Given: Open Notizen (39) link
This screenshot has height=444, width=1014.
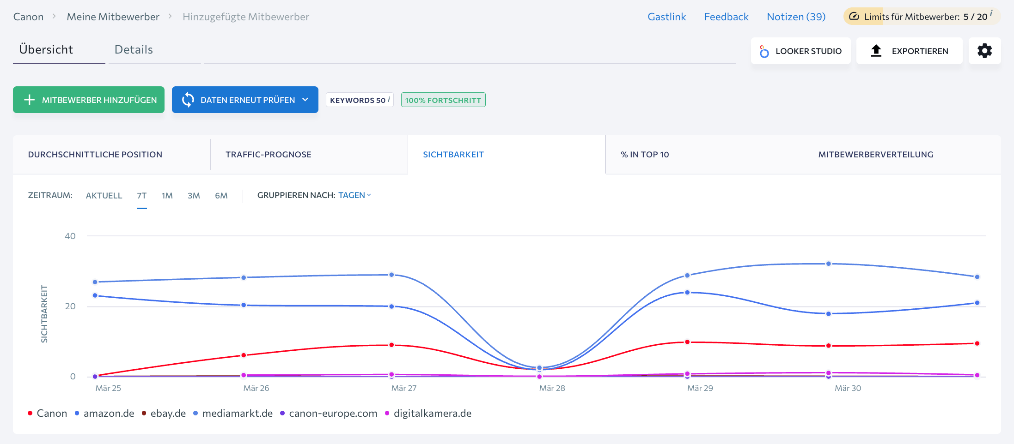Looking at the screenshot, I should tap(796, 17).
